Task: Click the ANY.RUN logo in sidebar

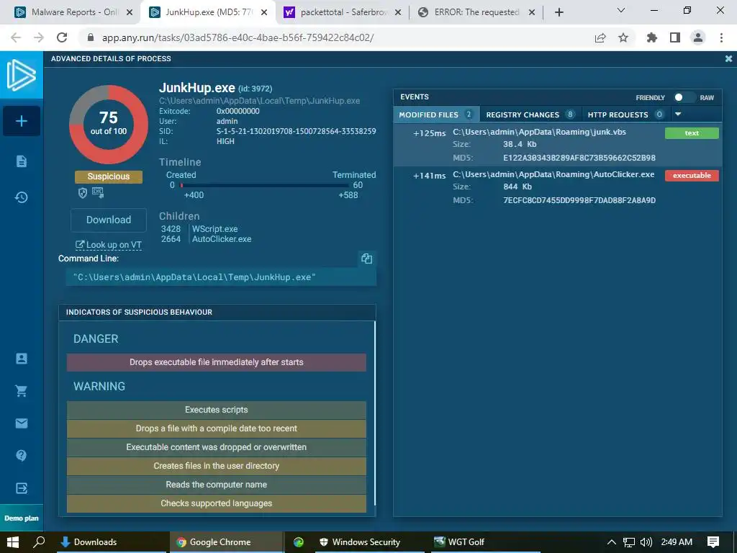Action: tap(22, 75)
